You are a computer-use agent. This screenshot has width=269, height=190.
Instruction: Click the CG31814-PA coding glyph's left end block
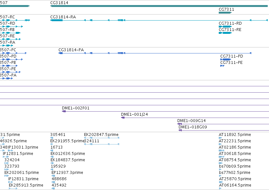point(61,53)
